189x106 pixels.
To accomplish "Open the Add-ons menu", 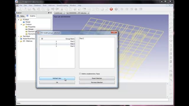I will click(51, 5).
